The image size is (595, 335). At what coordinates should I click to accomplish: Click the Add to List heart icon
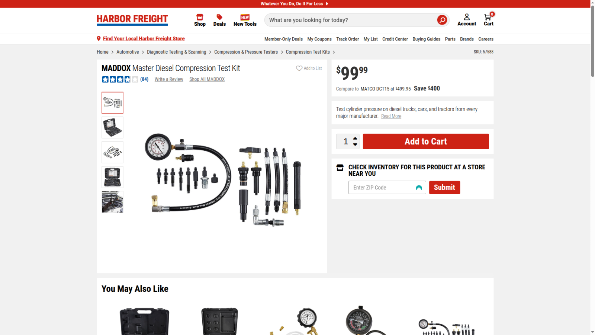[x=299, y=68]
